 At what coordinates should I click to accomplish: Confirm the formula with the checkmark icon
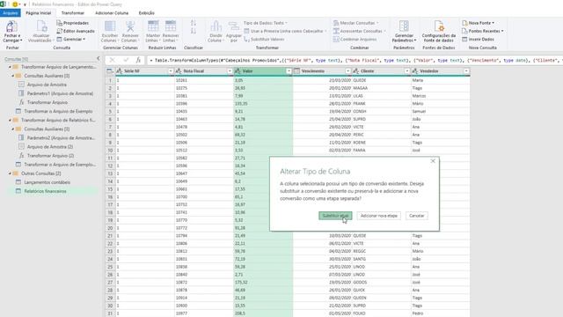point(126,61)
